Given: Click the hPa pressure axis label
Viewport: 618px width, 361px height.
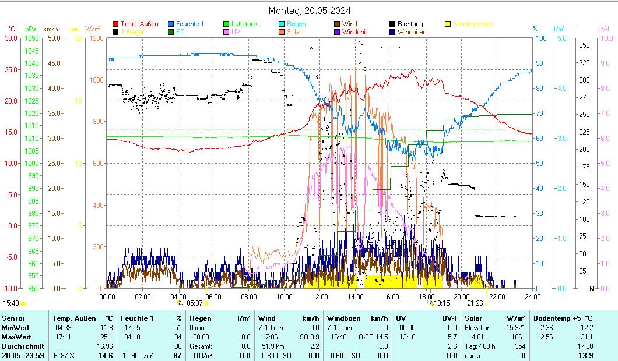Looking at the screenshot, I should tap(30, 29).
